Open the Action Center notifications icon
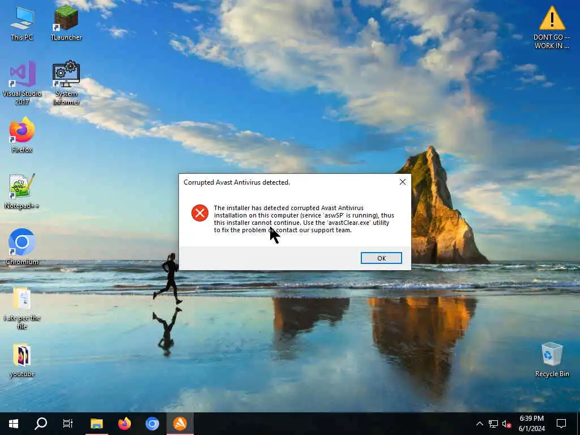Screen dimensions: 580x435 pyautogui.click(x=561, y=424)
